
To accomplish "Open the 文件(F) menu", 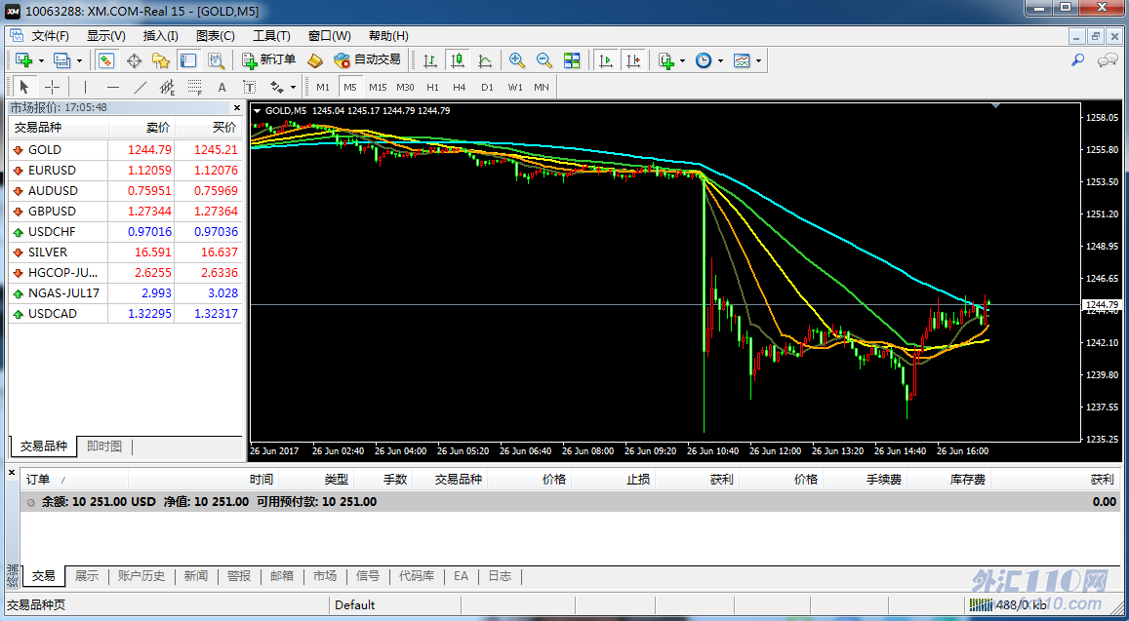I will pyautogui.click(x=51, y=36).
